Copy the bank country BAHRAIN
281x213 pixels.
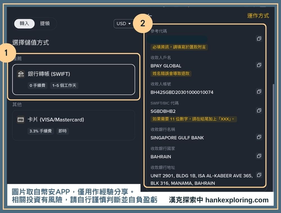[259, 156]
